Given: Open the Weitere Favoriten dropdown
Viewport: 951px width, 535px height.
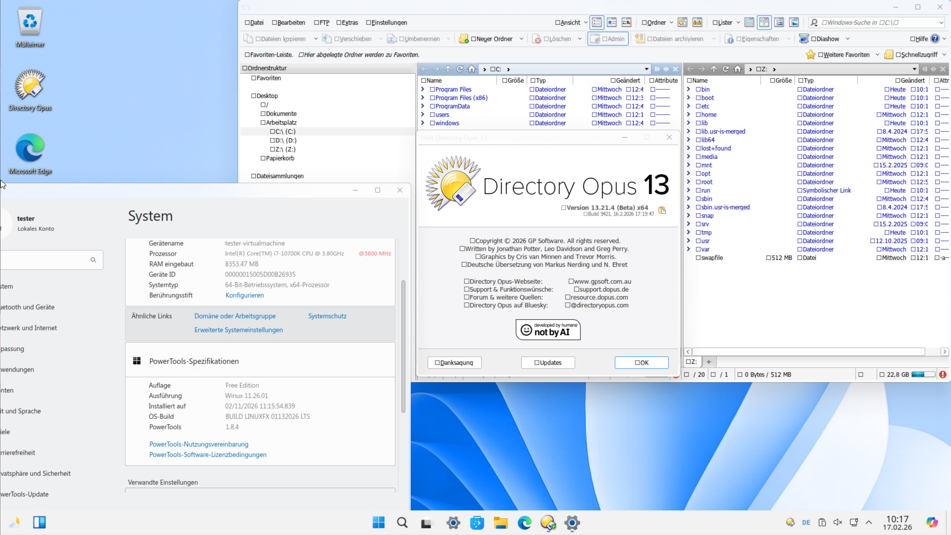Looking at the screenshot, I should pyautogui.click(x=877, y=55).
